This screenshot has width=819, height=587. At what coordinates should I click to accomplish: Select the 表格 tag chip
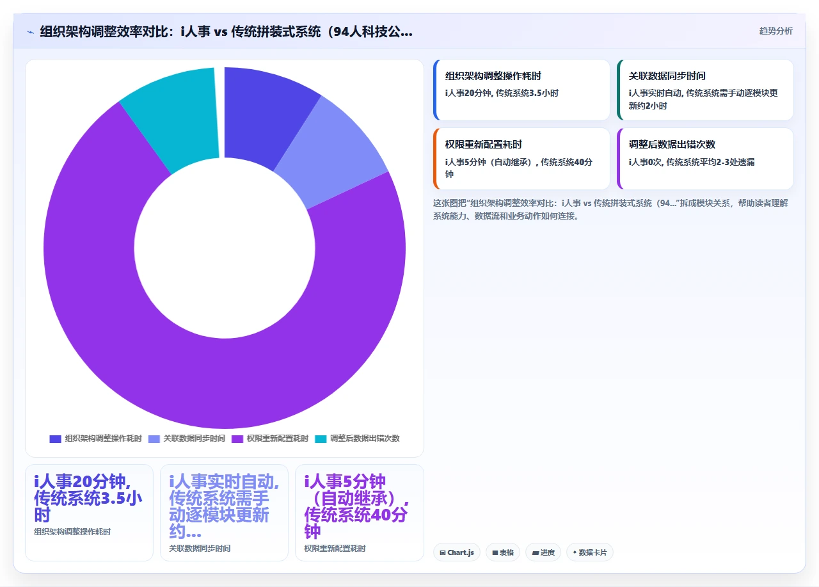click(503, 552)
